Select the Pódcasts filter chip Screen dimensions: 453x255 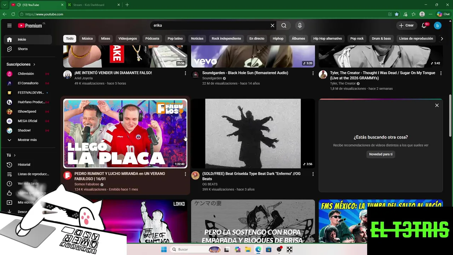tap(152, 39)
